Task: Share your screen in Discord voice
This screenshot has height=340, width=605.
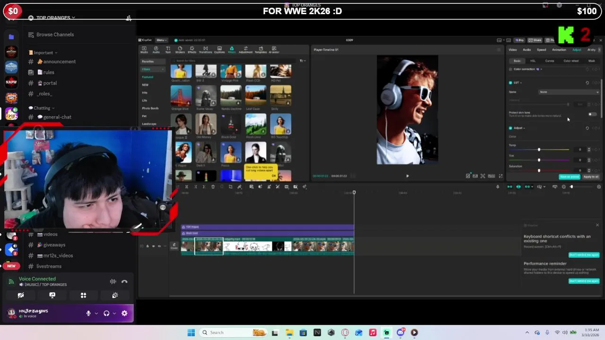Action: (52, 295)
